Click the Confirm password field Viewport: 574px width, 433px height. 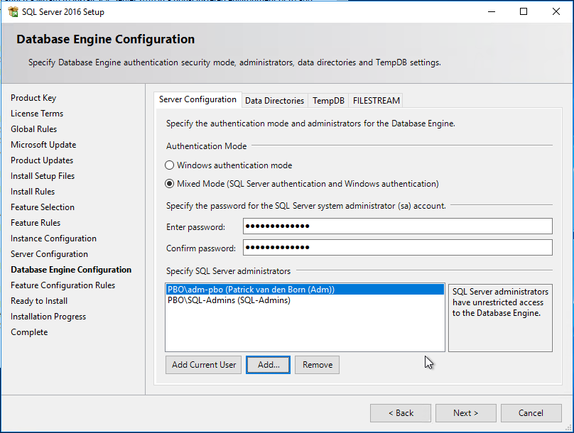tap(398, 248)
